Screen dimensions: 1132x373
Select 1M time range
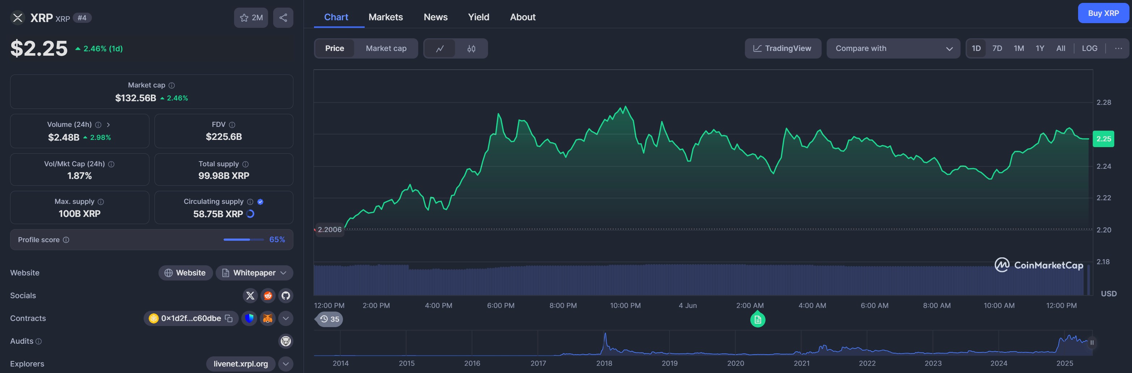click(1019, 48)
